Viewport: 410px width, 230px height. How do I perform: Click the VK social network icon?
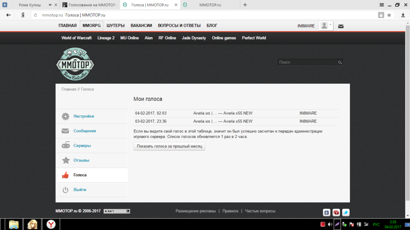pos(326,212)
